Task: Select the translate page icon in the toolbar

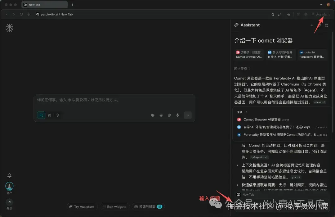Action: click(x=288, y=14)
